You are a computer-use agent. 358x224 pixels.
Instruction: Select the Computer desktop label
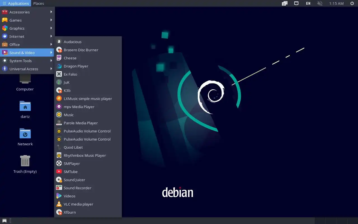[x=25, y=89]
